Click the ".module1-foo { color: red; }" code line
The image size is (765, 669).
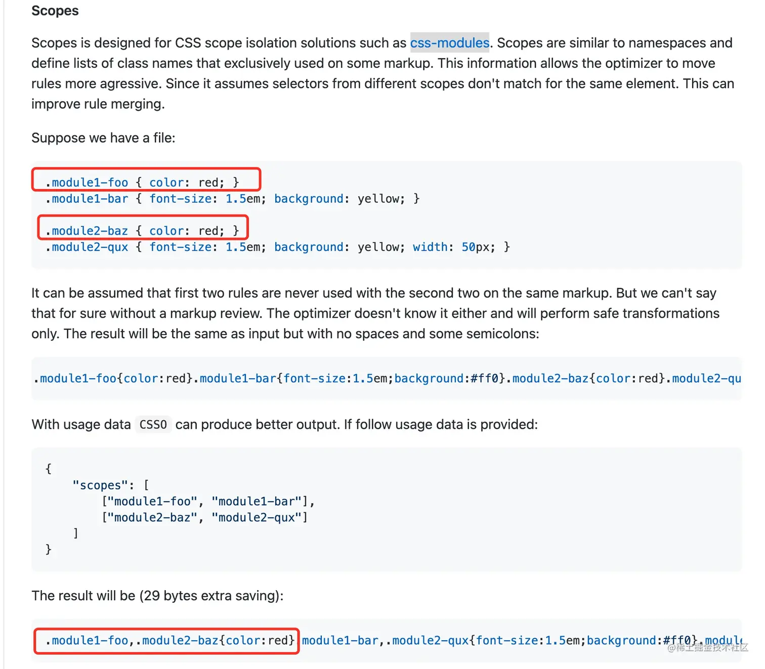pos(142,183)
